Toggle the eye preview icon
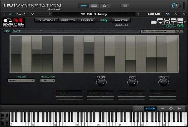Viewport: 188px width, 127px height. pyautogui.click(x=125, y=6)
